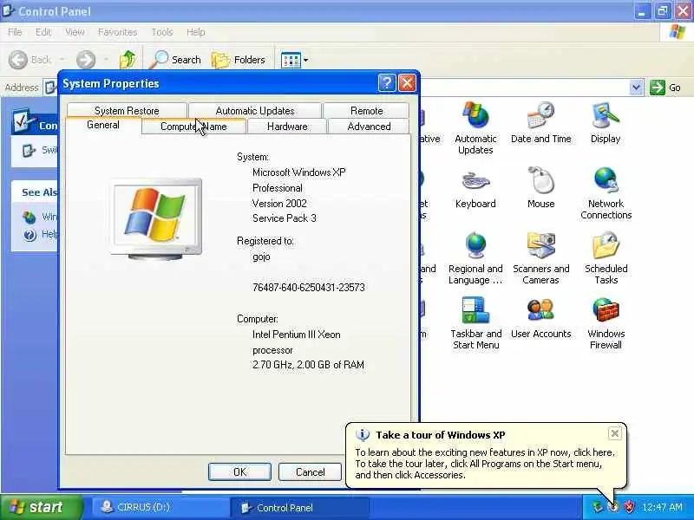Open the Tools menu

click(x=162, y=32)
